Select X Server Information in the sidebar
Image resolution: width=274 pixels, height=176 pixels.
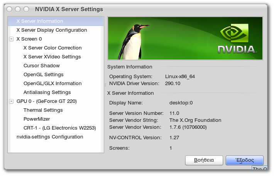tap(56, 21)
